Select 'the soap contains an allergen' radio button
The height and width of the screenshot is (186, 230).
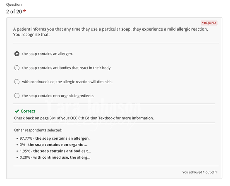17,54
